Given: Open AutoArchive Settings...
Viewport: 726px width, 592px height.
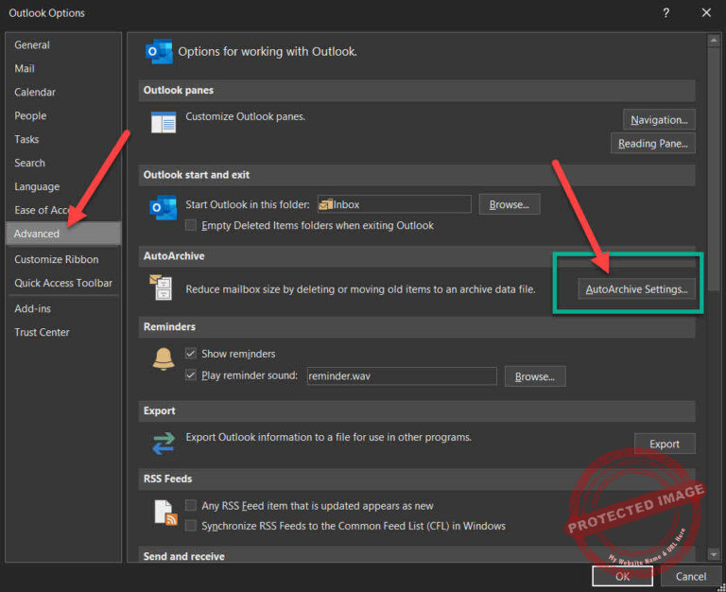Looking at the screenshot, I should 636,289.
